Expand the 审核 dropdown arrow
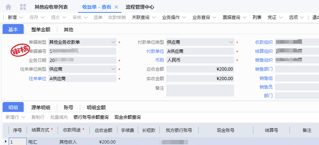The image size is (319, 145). point(86,17)
